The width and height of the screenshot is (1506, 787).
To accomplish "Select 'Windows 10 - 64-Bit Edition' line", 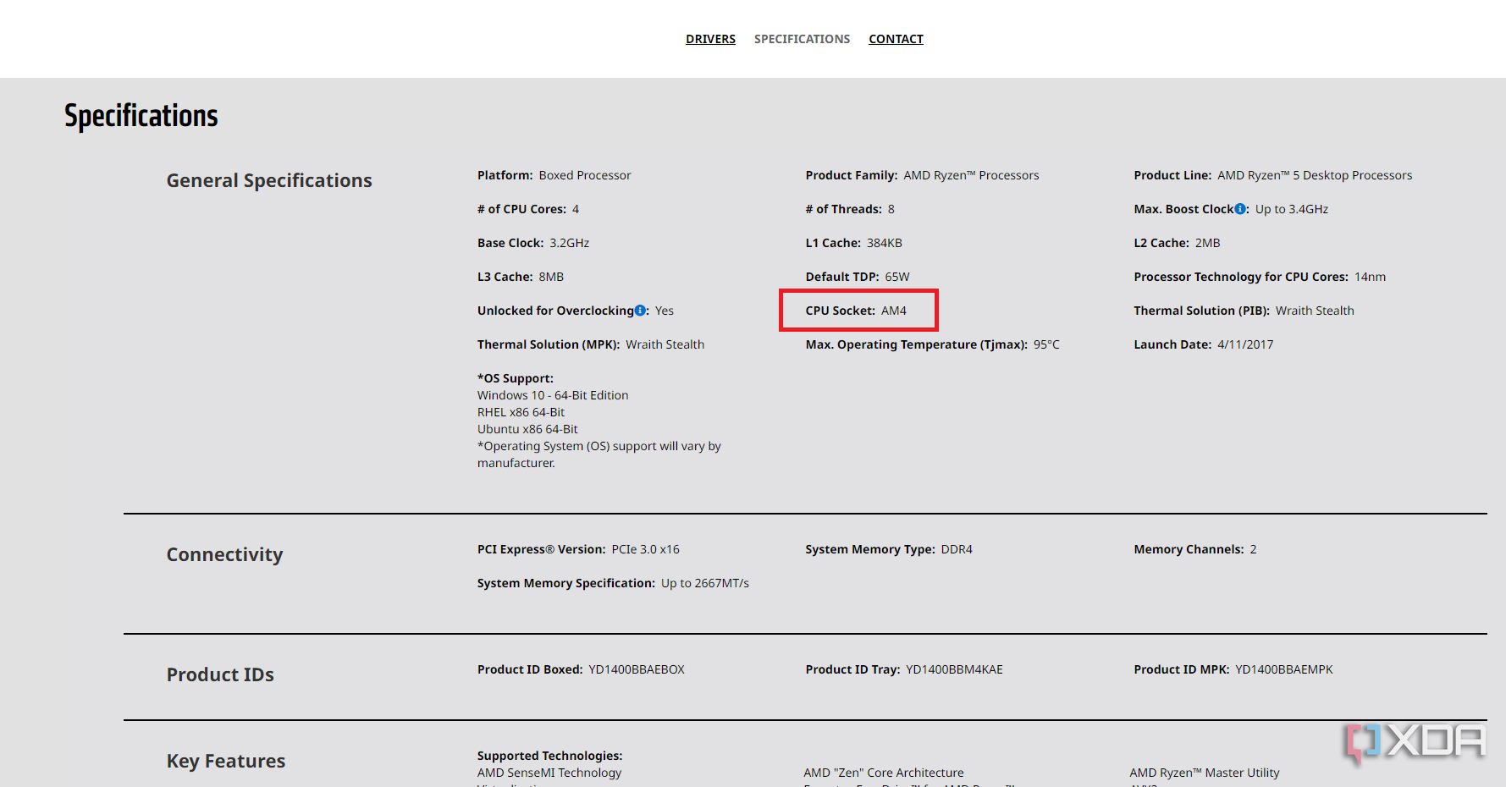I will point(553,395).
